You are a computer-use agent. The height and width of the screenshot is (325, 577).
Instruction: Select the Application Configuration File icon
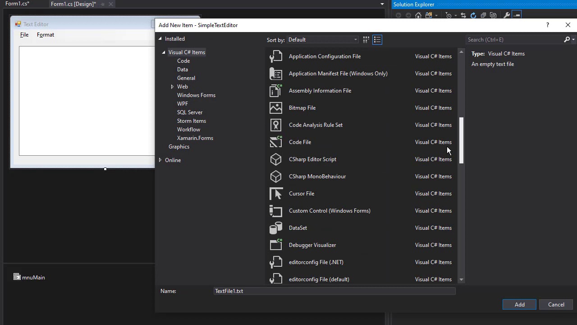click(x=275, y=56)
